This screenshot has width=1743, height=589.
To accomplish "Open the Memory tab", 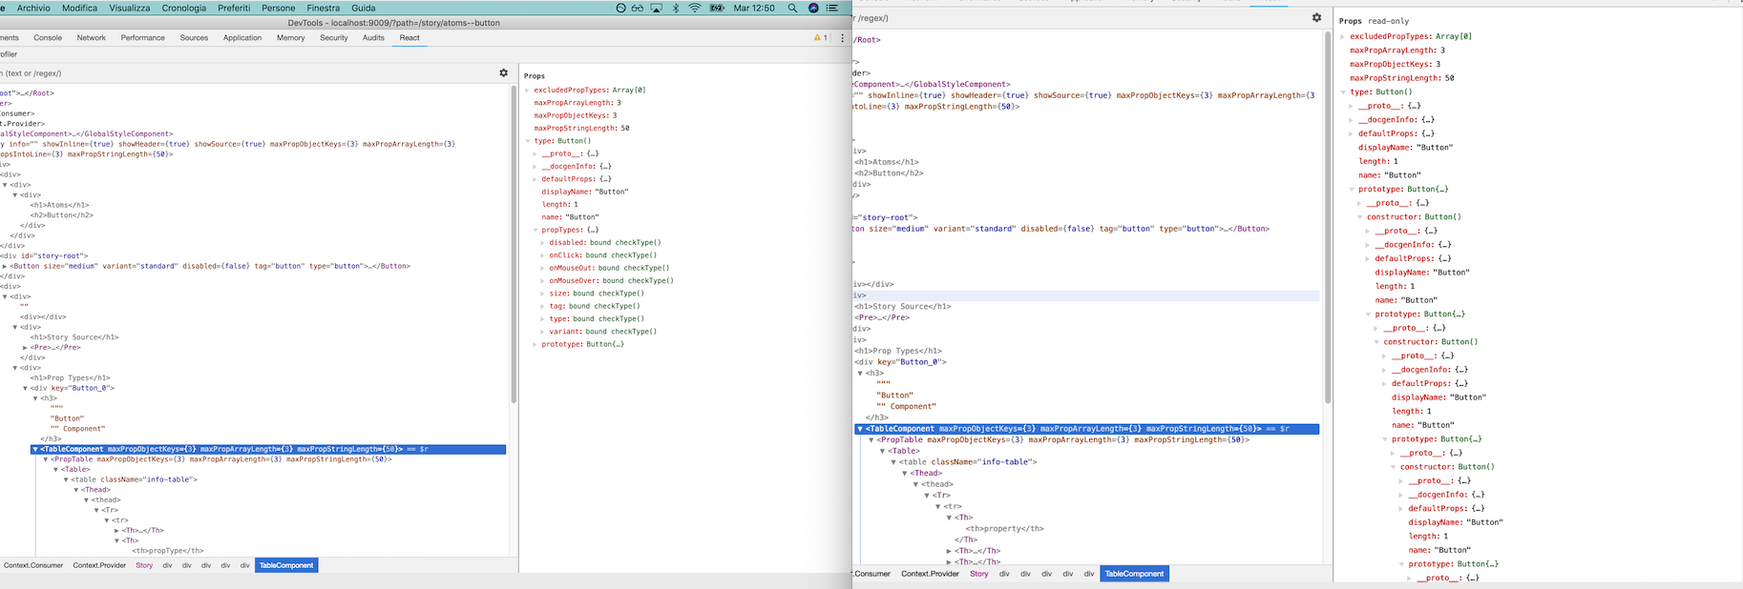I will (x=291, y=38).
